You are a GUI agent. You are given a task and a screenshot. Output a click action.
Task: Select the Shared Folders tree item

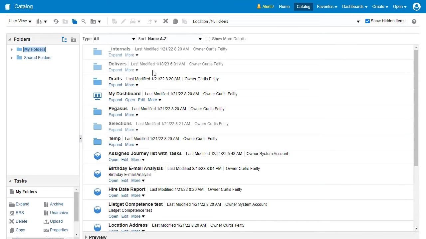[x=38, y=58]
